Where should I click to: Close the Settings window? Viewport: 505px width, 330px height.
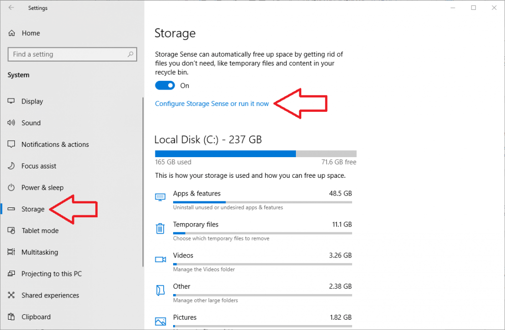494,8
